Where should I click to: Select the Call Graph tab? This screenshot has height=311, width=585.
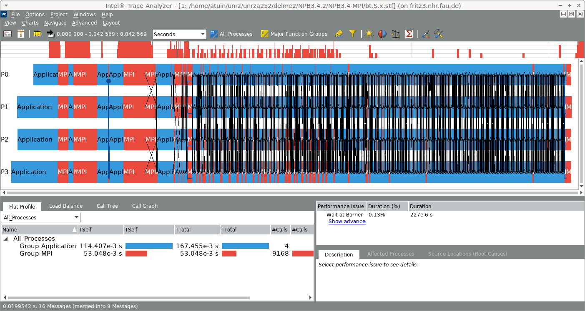(145, 206)
